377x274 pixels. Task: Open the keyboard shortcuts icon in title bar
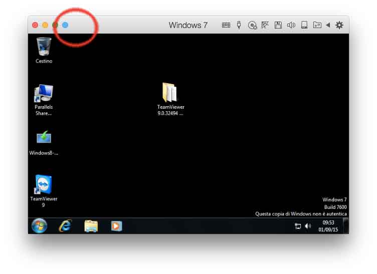pos(226,25)
